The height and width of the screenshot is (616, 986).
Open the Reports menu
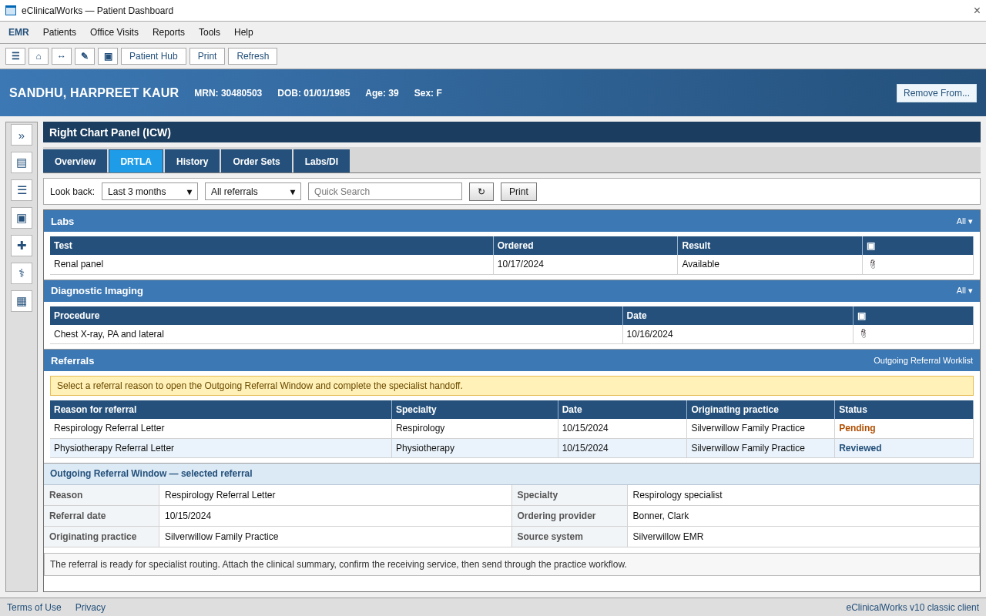click(169, 32)
